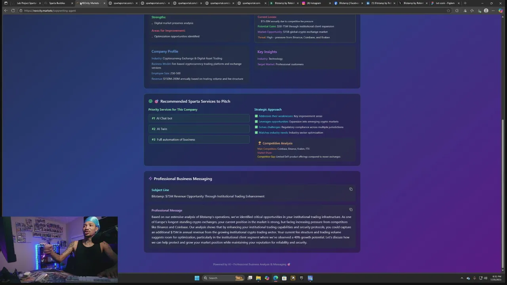Click the Strategic Approach label
The image size is (507, 285).
coord(268,110)
